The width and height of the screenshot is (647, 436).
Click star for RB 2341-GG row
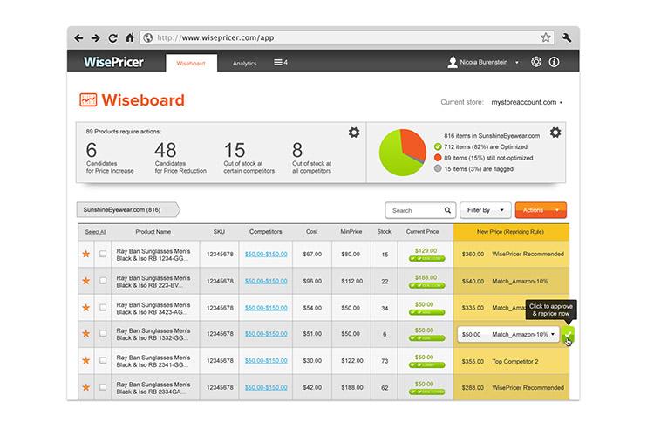(x=85, y=360)
